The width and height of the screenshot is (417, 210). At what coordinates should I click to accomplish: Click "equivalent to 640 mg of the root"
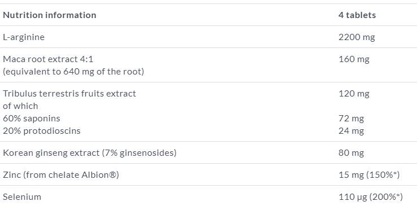click(73, 72)
